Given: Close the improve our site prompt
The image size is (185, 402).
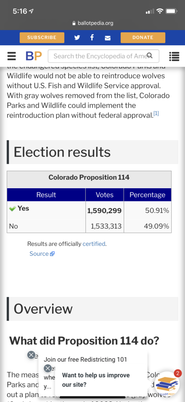Looking at the screenshot, I should 48,369.
